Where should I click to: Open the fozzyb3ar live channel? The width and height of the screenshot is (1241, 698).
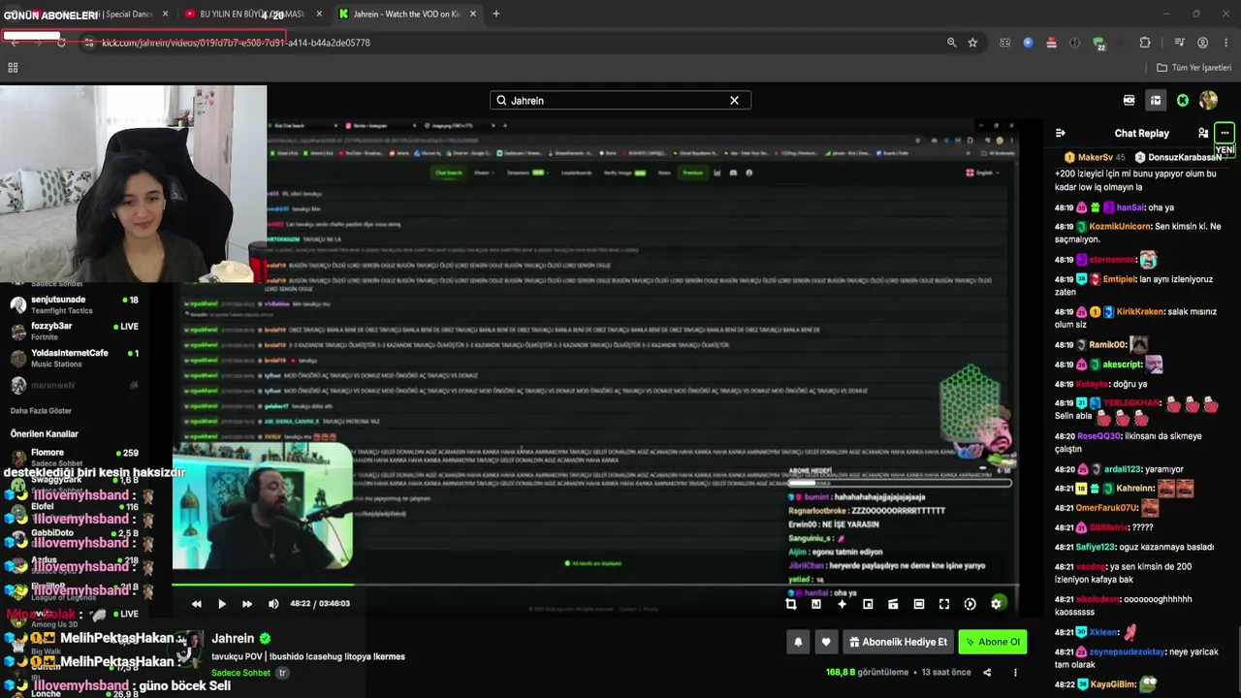pos(76,332)
